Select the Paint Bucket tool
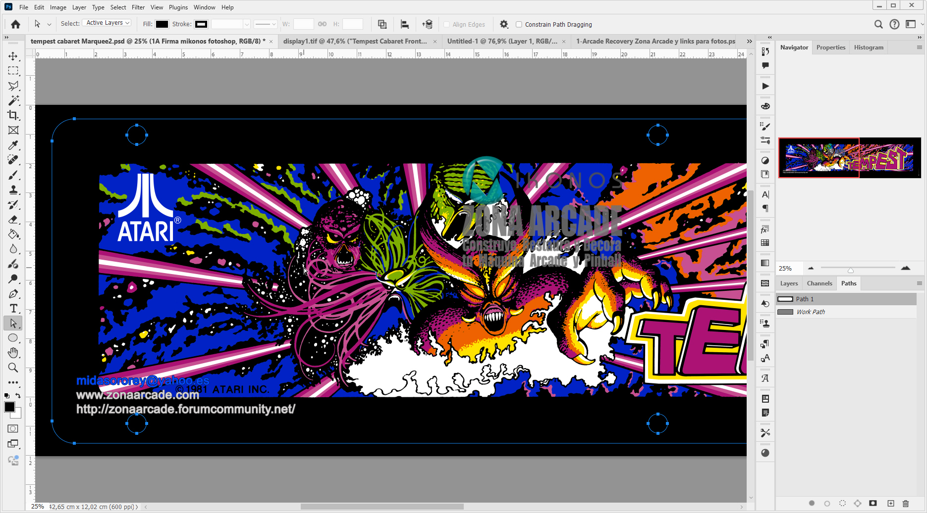 [x=13, y=234]
